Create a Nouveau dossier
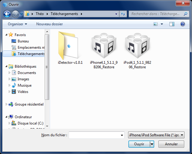192x154 pixels. 49,24
